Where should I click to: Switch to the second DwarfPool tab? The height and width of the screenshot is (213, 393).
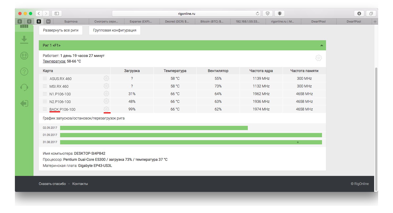click(x=354, y=22)
